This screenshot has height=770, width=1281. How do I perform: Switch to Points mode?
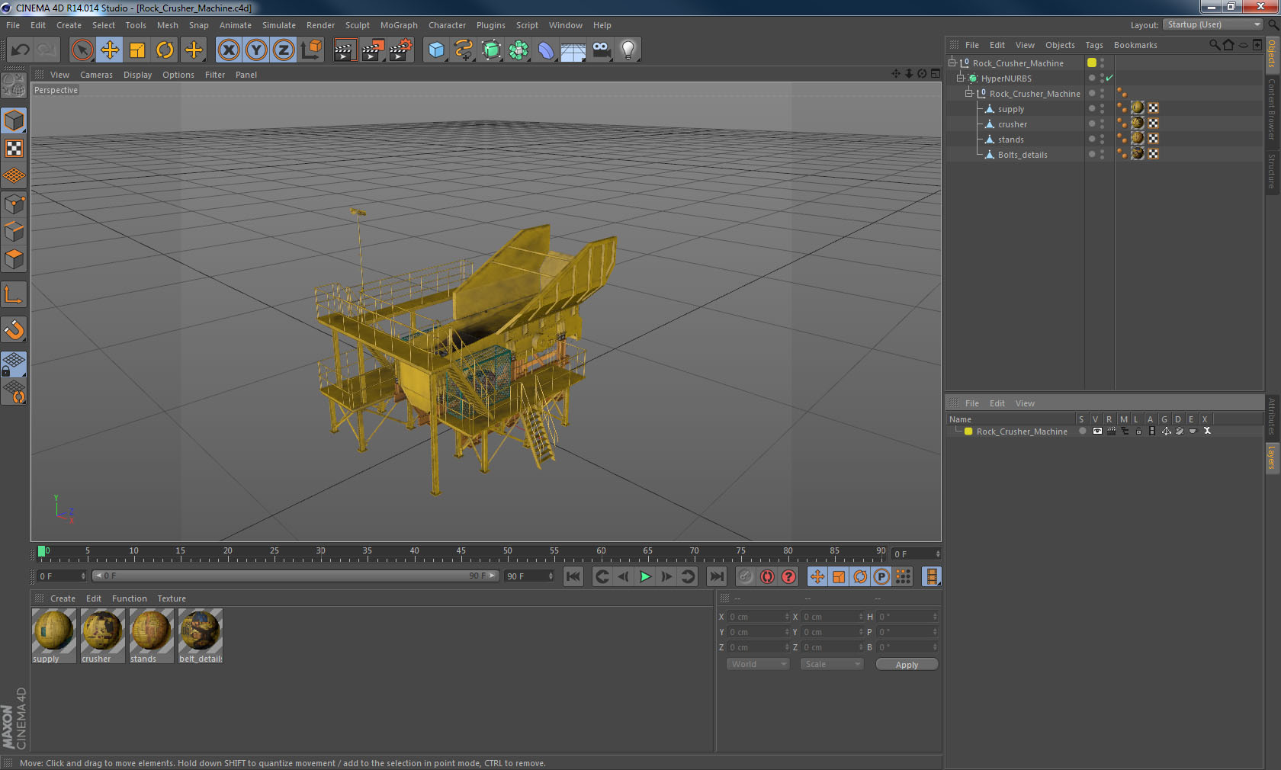point(14,204)
